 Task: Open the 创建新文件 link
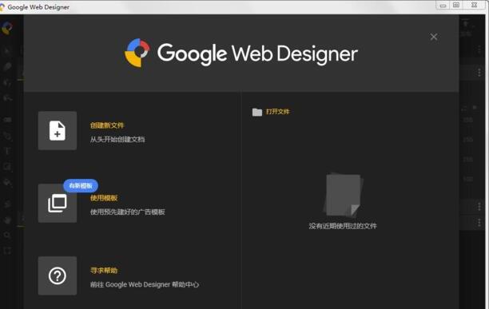tap(107, 125)
